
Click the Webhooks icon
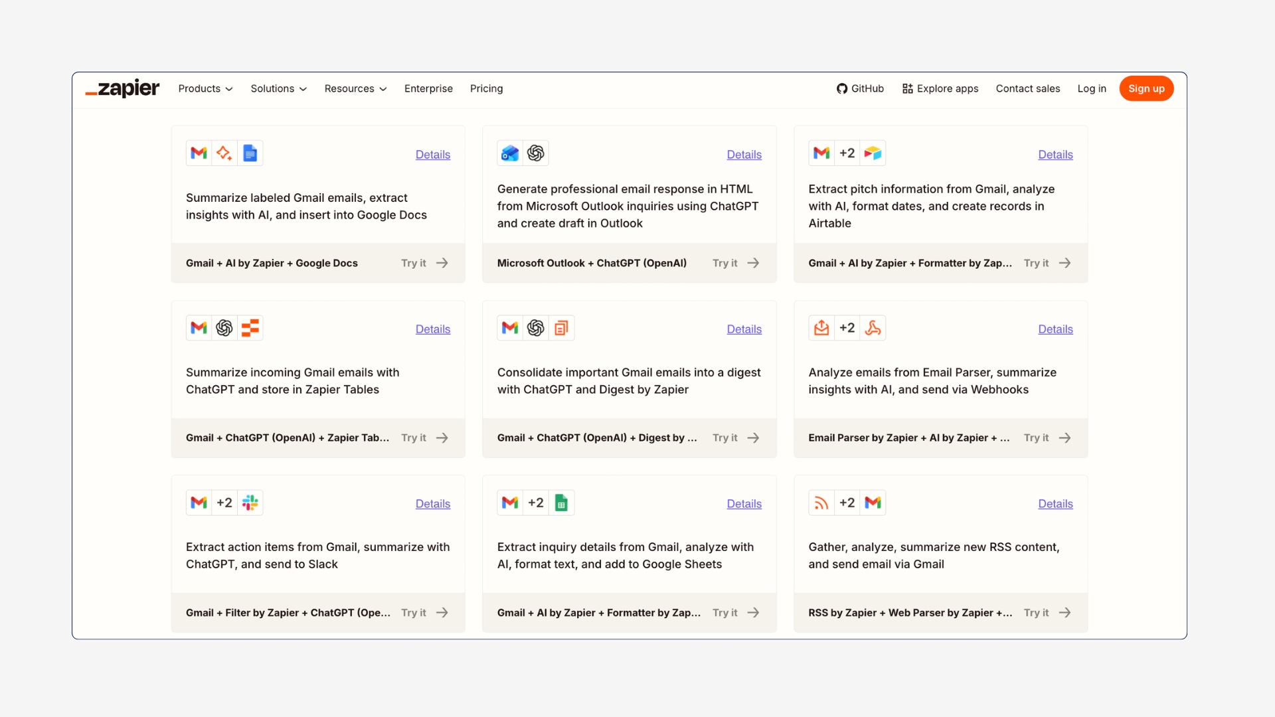click(x=873, y=328)
